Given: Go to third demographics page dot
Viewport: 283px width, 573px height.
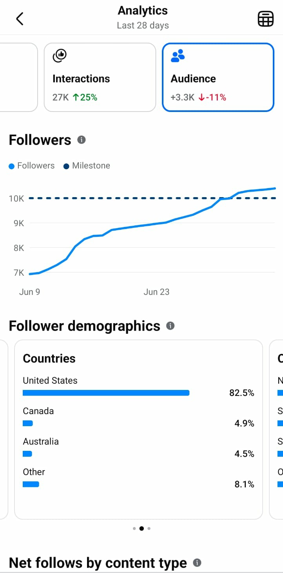Looking at the screenshot, I should coord(149,528).
